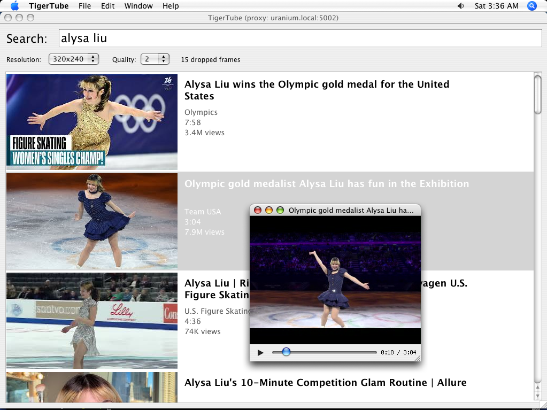The width and height of the screenshot is (547, 410).
Task: Click the '3.4M views' text
Action: coord(204,133)
